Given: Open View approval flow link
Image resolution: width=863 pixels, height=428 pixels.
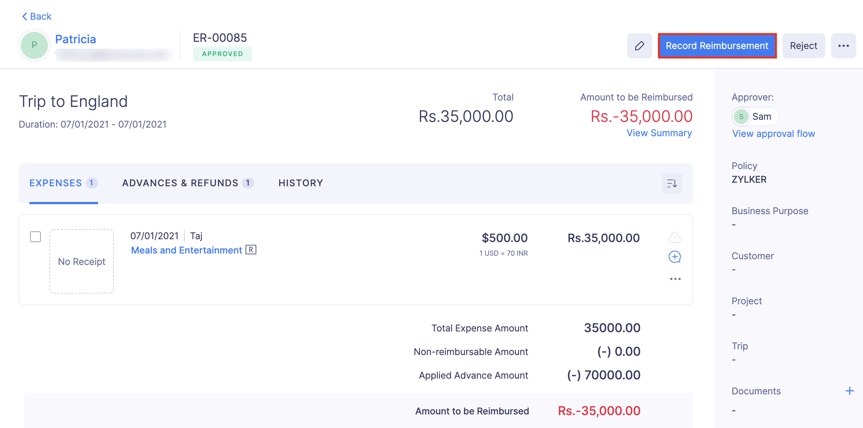Looking at the screenshot, I should tap(774, 134).
